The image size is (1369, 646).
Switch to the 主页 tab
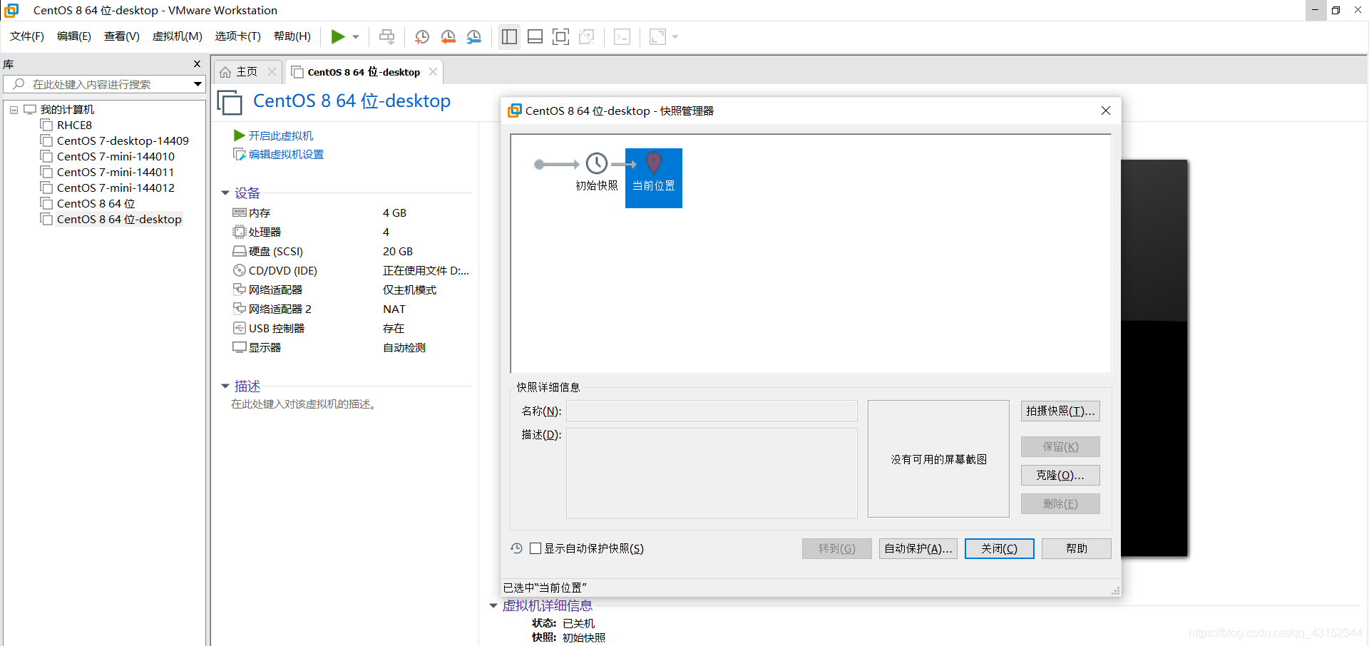click(247, 72)
